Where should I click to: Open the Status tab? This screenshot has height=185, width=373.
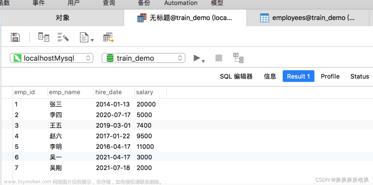360,76
